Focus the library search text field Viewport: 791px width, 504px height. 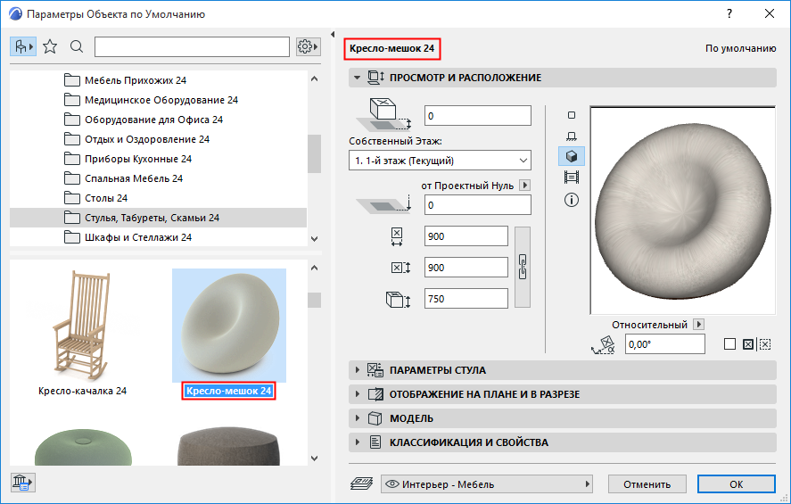pyautogui.click(x=193, y=47)
